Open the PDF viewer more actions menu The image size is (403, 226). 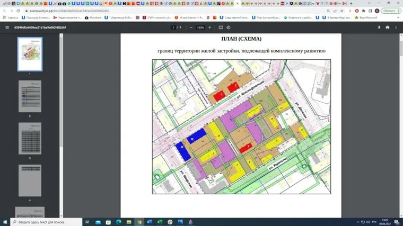[x=397, y=28]
